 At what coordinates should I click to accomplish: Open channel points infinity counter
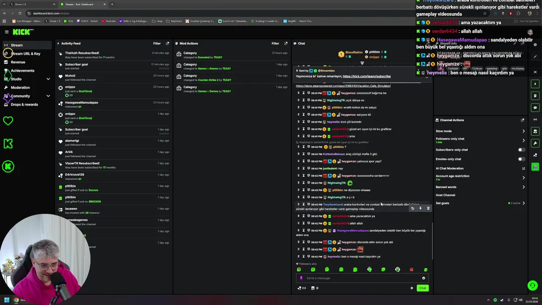(302, 288)
